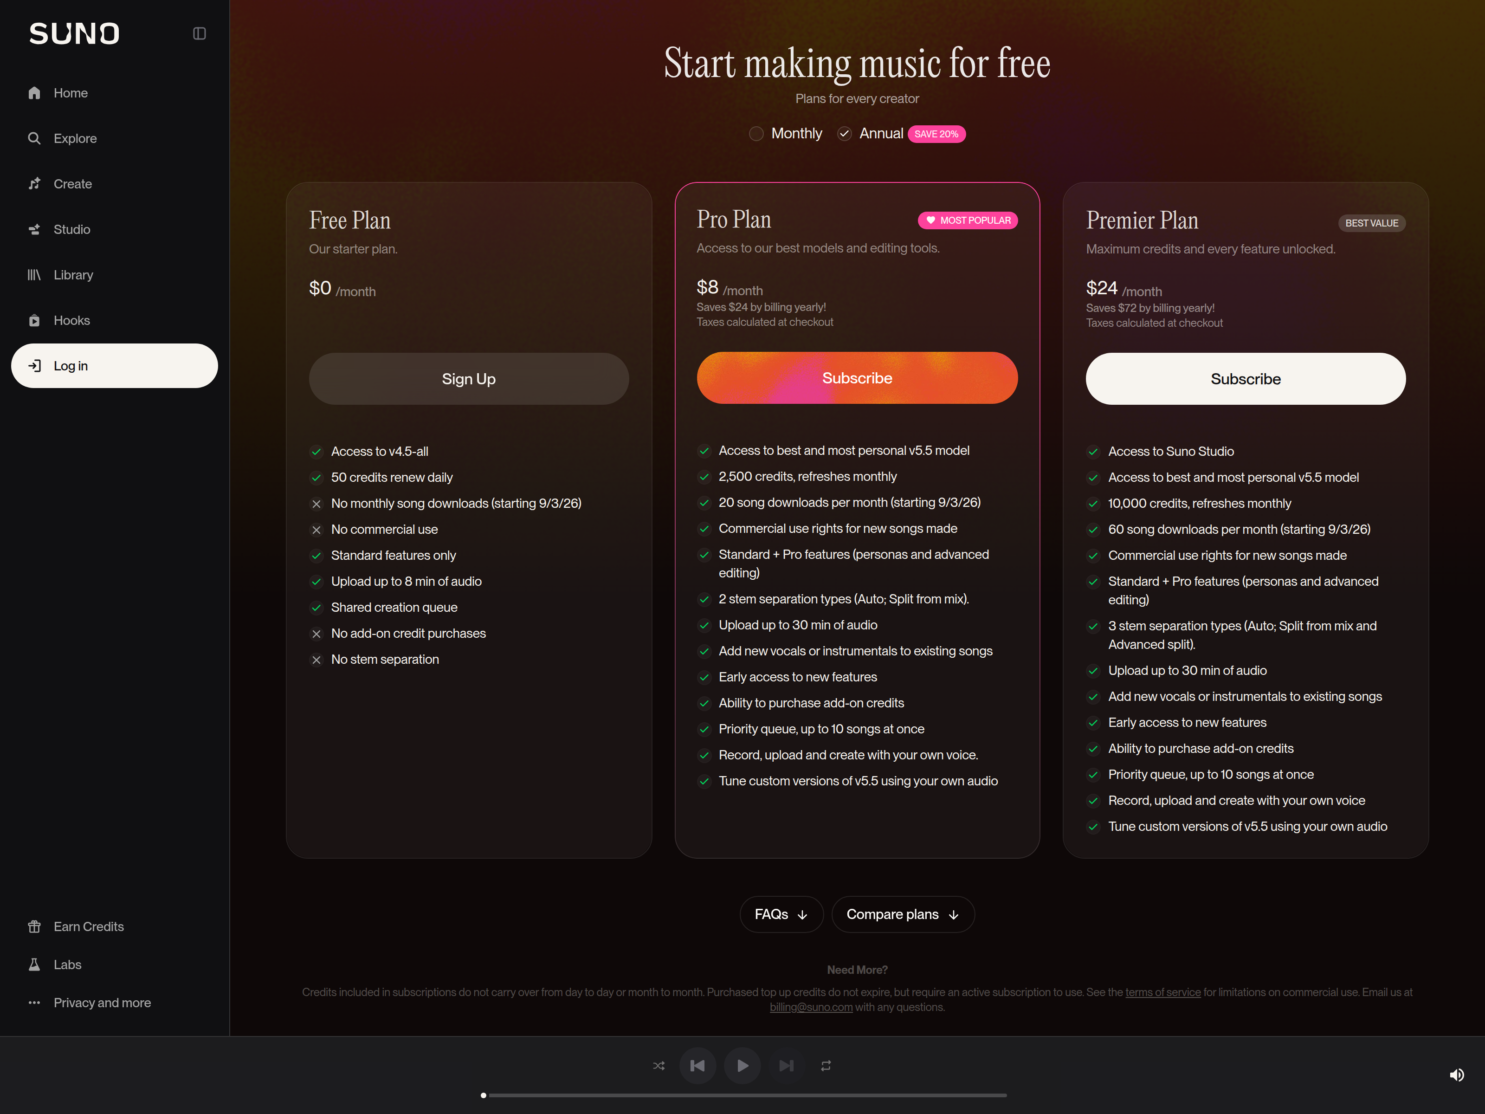Image resolution: width=1485 pixels, height=1114 pixels.
Task: Click "Saves $72 by billing yearly!" text
Action: pos(1150,308)
